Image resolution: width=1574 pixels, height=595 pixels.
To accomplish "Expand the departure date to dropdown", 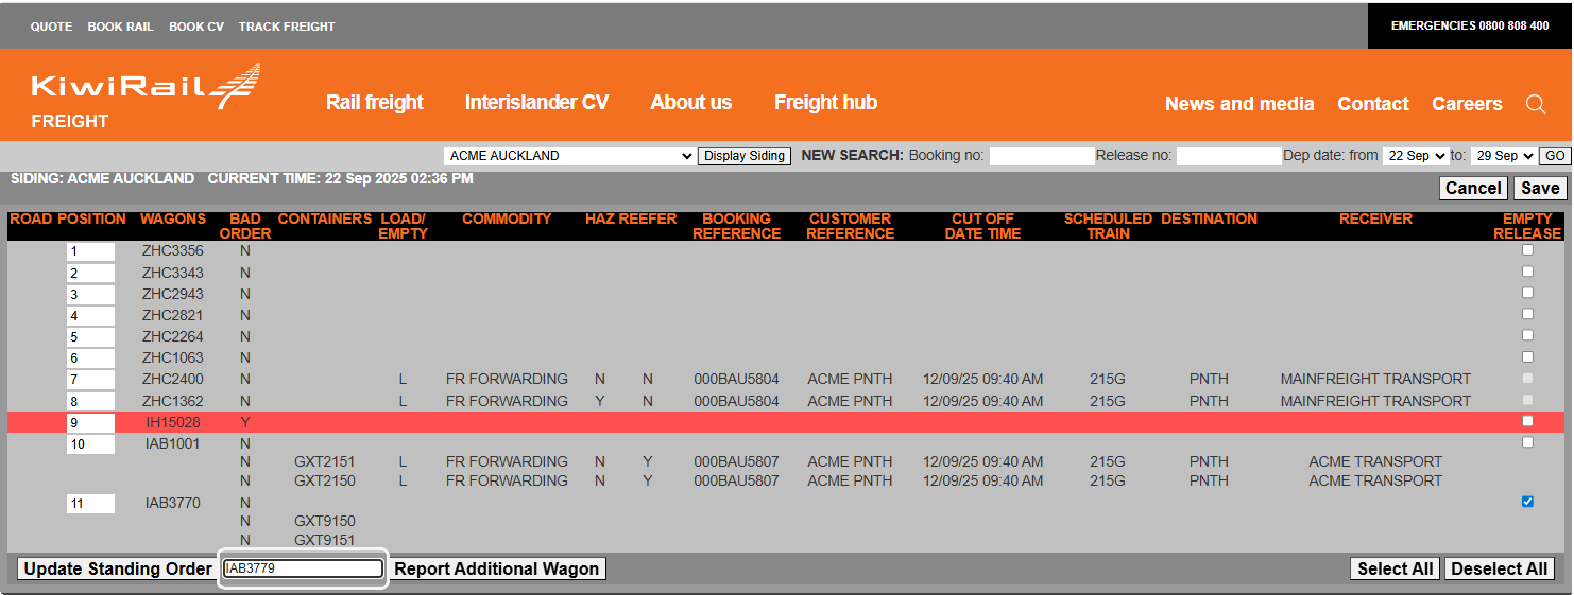I will coord(1504,155).
